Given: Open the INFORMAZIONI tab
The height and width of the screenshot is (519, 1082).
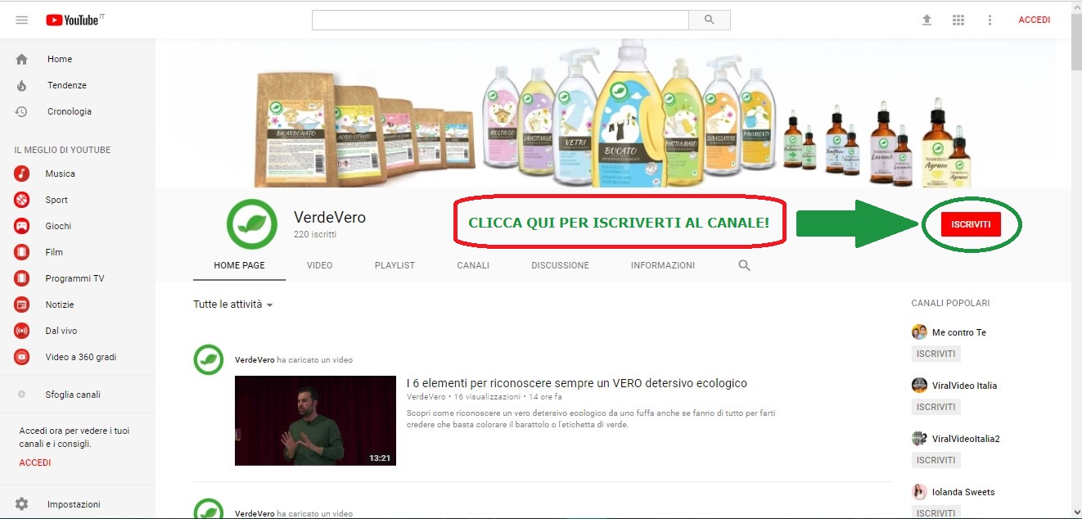Looking at the screenshot, I should click(663, 265).
